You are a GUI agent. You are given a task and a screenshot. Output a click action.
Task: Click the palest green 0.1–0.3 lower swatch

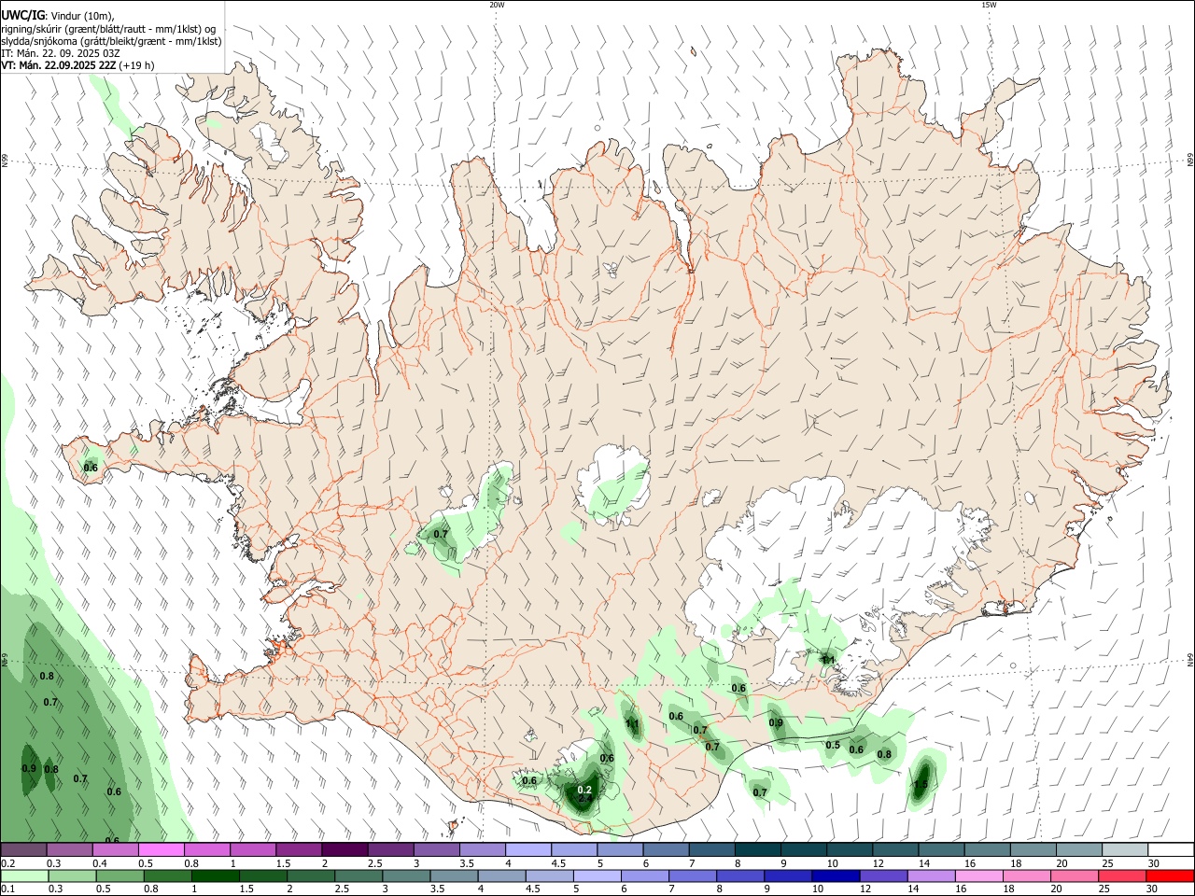[x=24, y=875]
